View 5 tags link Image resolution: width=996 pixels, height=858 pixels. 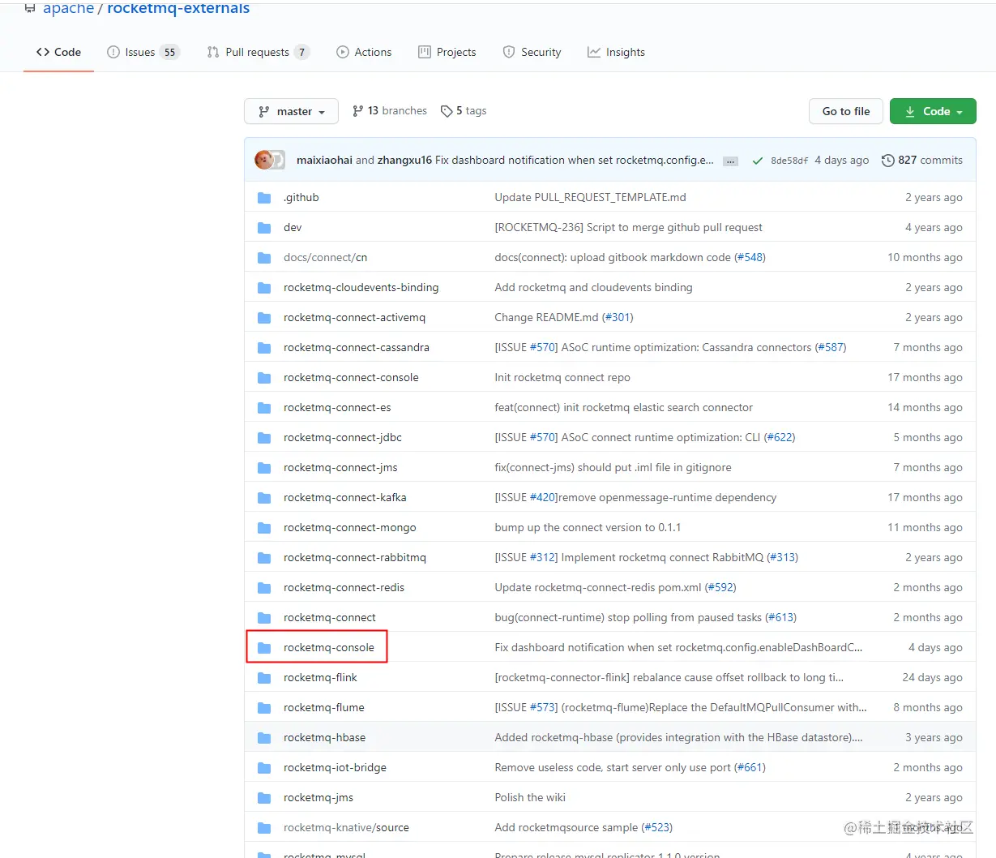click(464, 111)
